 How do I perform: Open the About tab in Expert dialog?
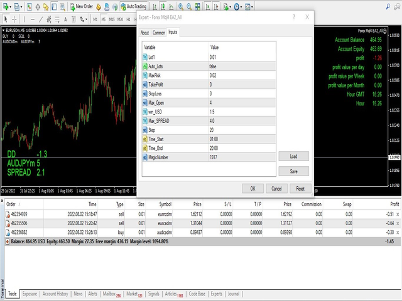144,33
